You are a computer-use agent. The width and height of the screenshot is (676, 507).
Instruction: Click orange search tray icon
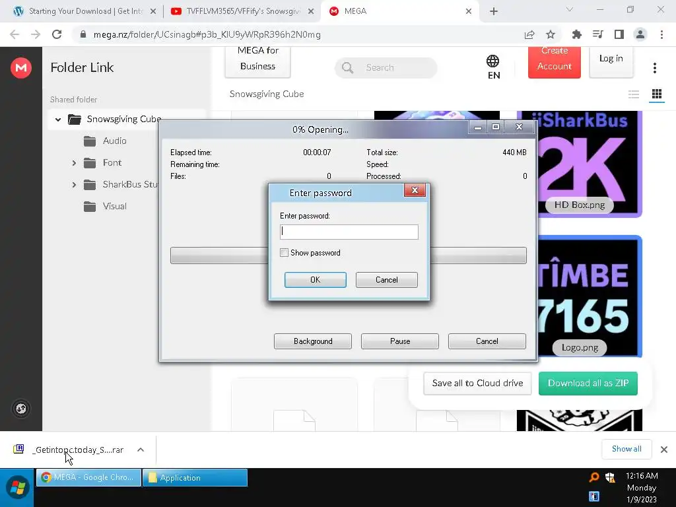[x=594, y=477]
